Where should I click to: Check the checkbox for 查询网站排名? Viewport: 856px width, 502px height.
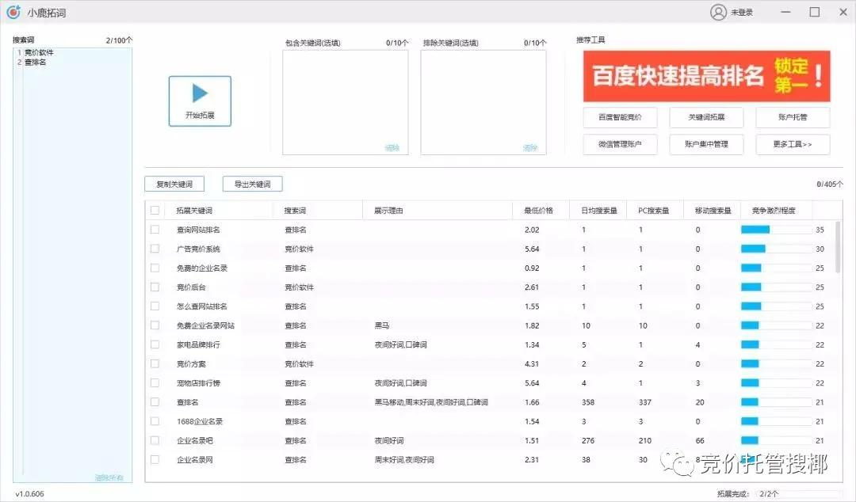[x=155, y=230]
